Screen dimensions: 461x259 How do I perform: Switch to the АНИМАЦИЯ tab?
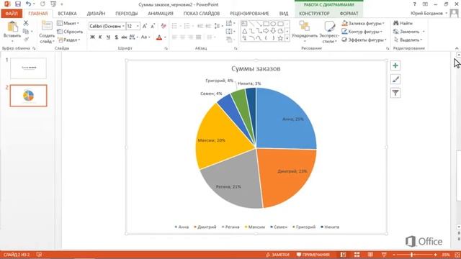(x=161, y=14)
